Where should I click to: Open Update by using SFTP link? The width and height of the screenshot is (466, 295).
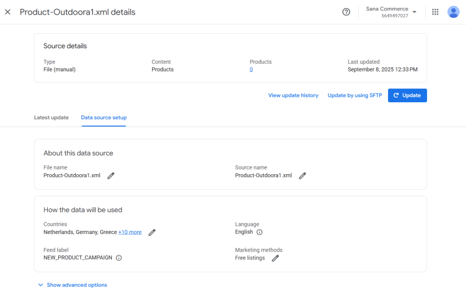pyautogui.click(x=355, y=95)
